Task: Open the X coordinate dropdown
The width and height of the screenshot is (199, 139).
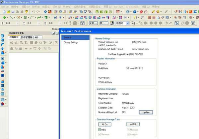Action: [18, 23]
